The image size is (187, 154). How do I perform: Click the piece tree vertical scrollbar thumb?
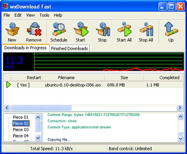(x=38, y=126)
